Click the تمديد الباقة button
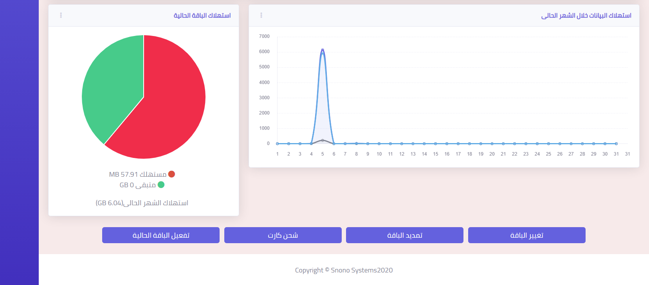Image resolution: width=649 pixels, height=285 pixels. pyautogui.click(x=405, y=235)
